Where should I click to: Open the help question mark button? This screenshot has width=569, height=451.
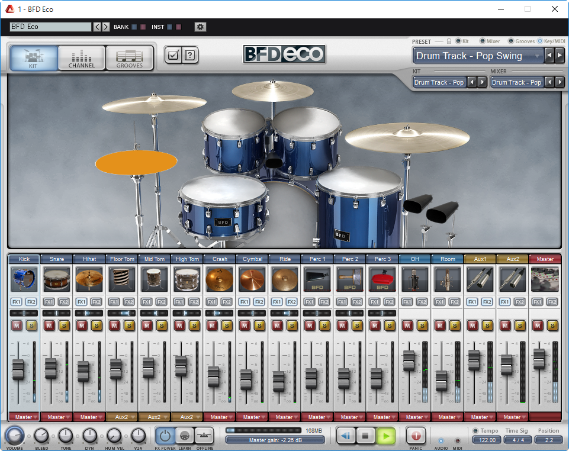coord(190,55)
